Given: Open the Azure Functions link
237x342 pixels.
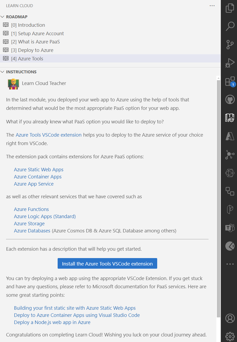Looking at the screenshot, I should click(31, 209).
